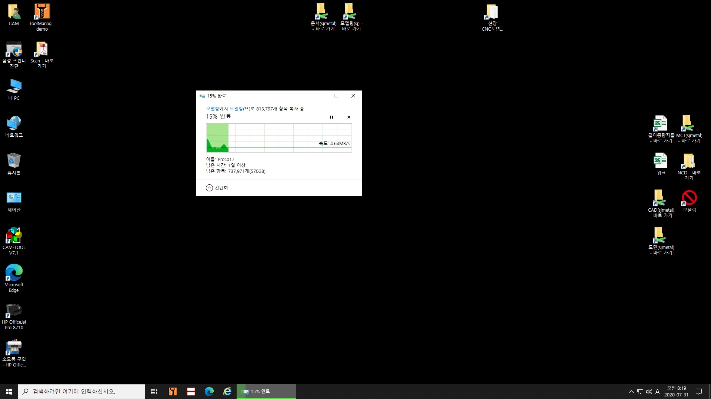The image size is (711, 399).
Task: Click the taskbar search input field
Action: point(81,392)
